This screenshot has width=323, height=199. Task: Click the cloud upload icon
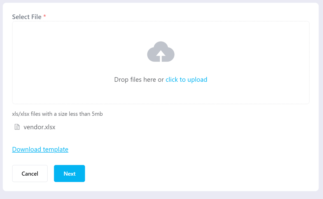point(161,52)
